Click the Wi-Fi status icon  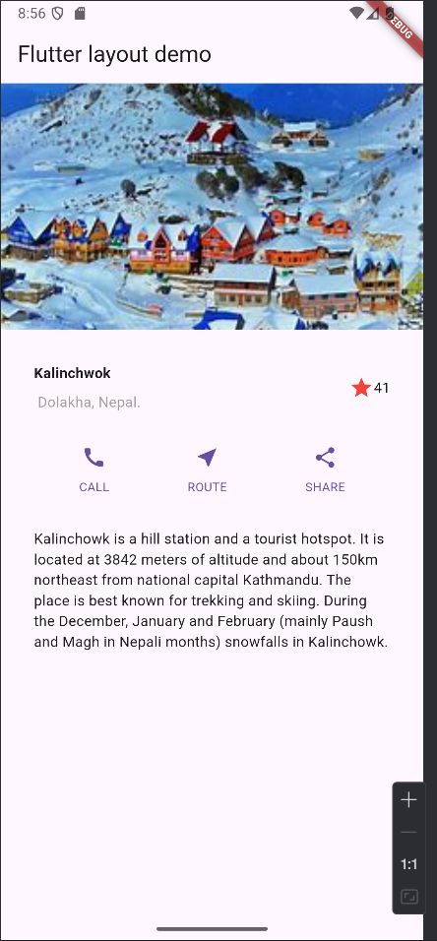[356, 13]
